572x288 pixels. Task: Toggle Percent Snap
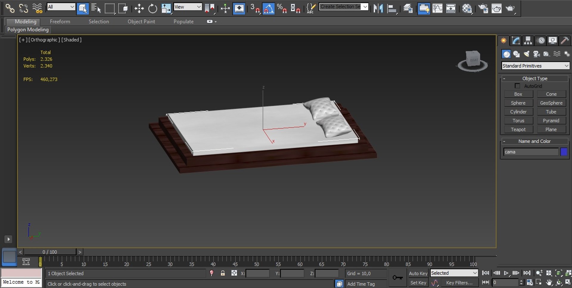[x=282, y=8]
